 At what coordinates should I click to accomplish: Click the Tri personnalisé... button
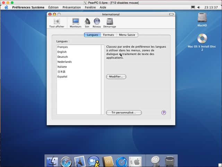point(124,113)
